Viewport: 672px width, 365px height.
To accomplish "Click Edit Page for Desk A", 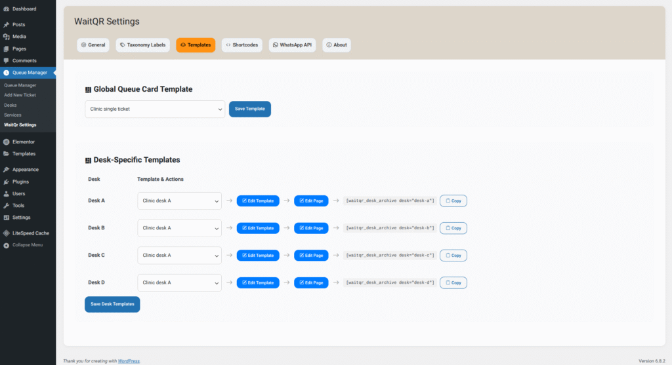I will coord(311,201).
